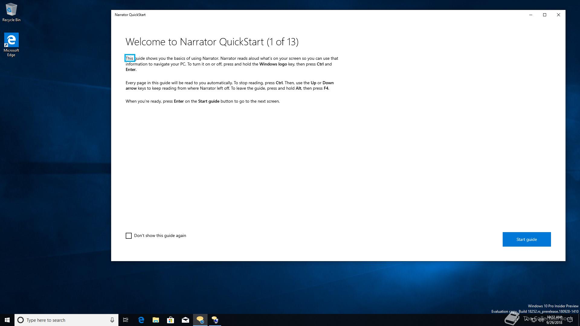Open the volume control tray icon
Screen dimensions: 580x326
pyautogui.click(x=541, y=320)
